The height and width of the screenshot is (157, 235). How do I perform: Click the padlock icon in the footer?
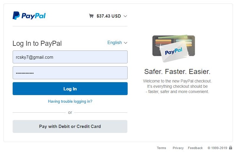(x=231, y=148)
